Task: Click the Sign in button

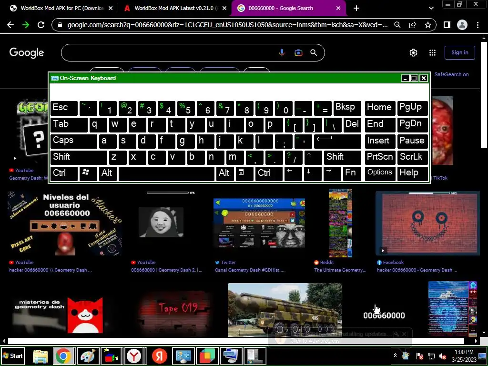Action: coord(460,52)
